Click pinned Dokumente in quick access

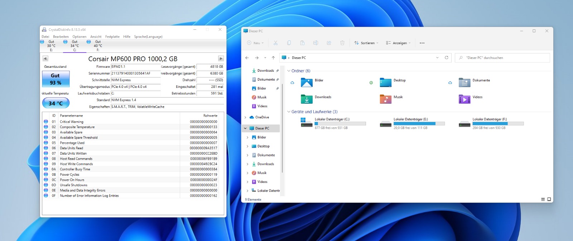(x=265, y=80)
